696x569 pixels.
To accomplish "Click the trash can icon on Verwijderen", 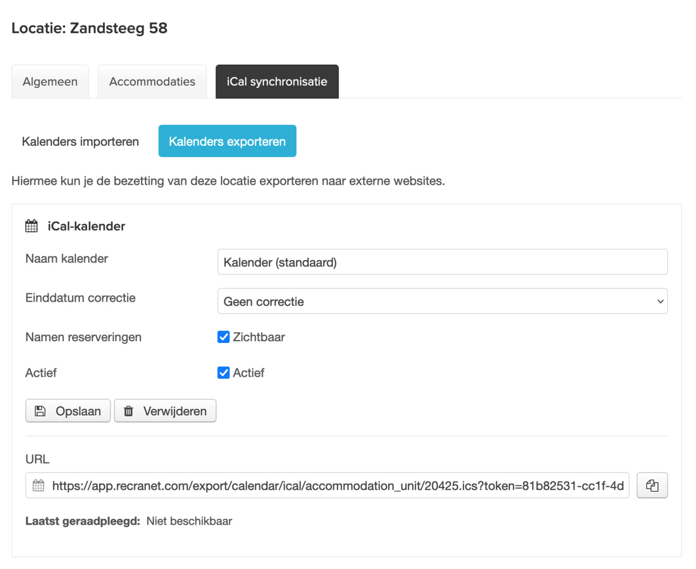I will pos(128,411).
